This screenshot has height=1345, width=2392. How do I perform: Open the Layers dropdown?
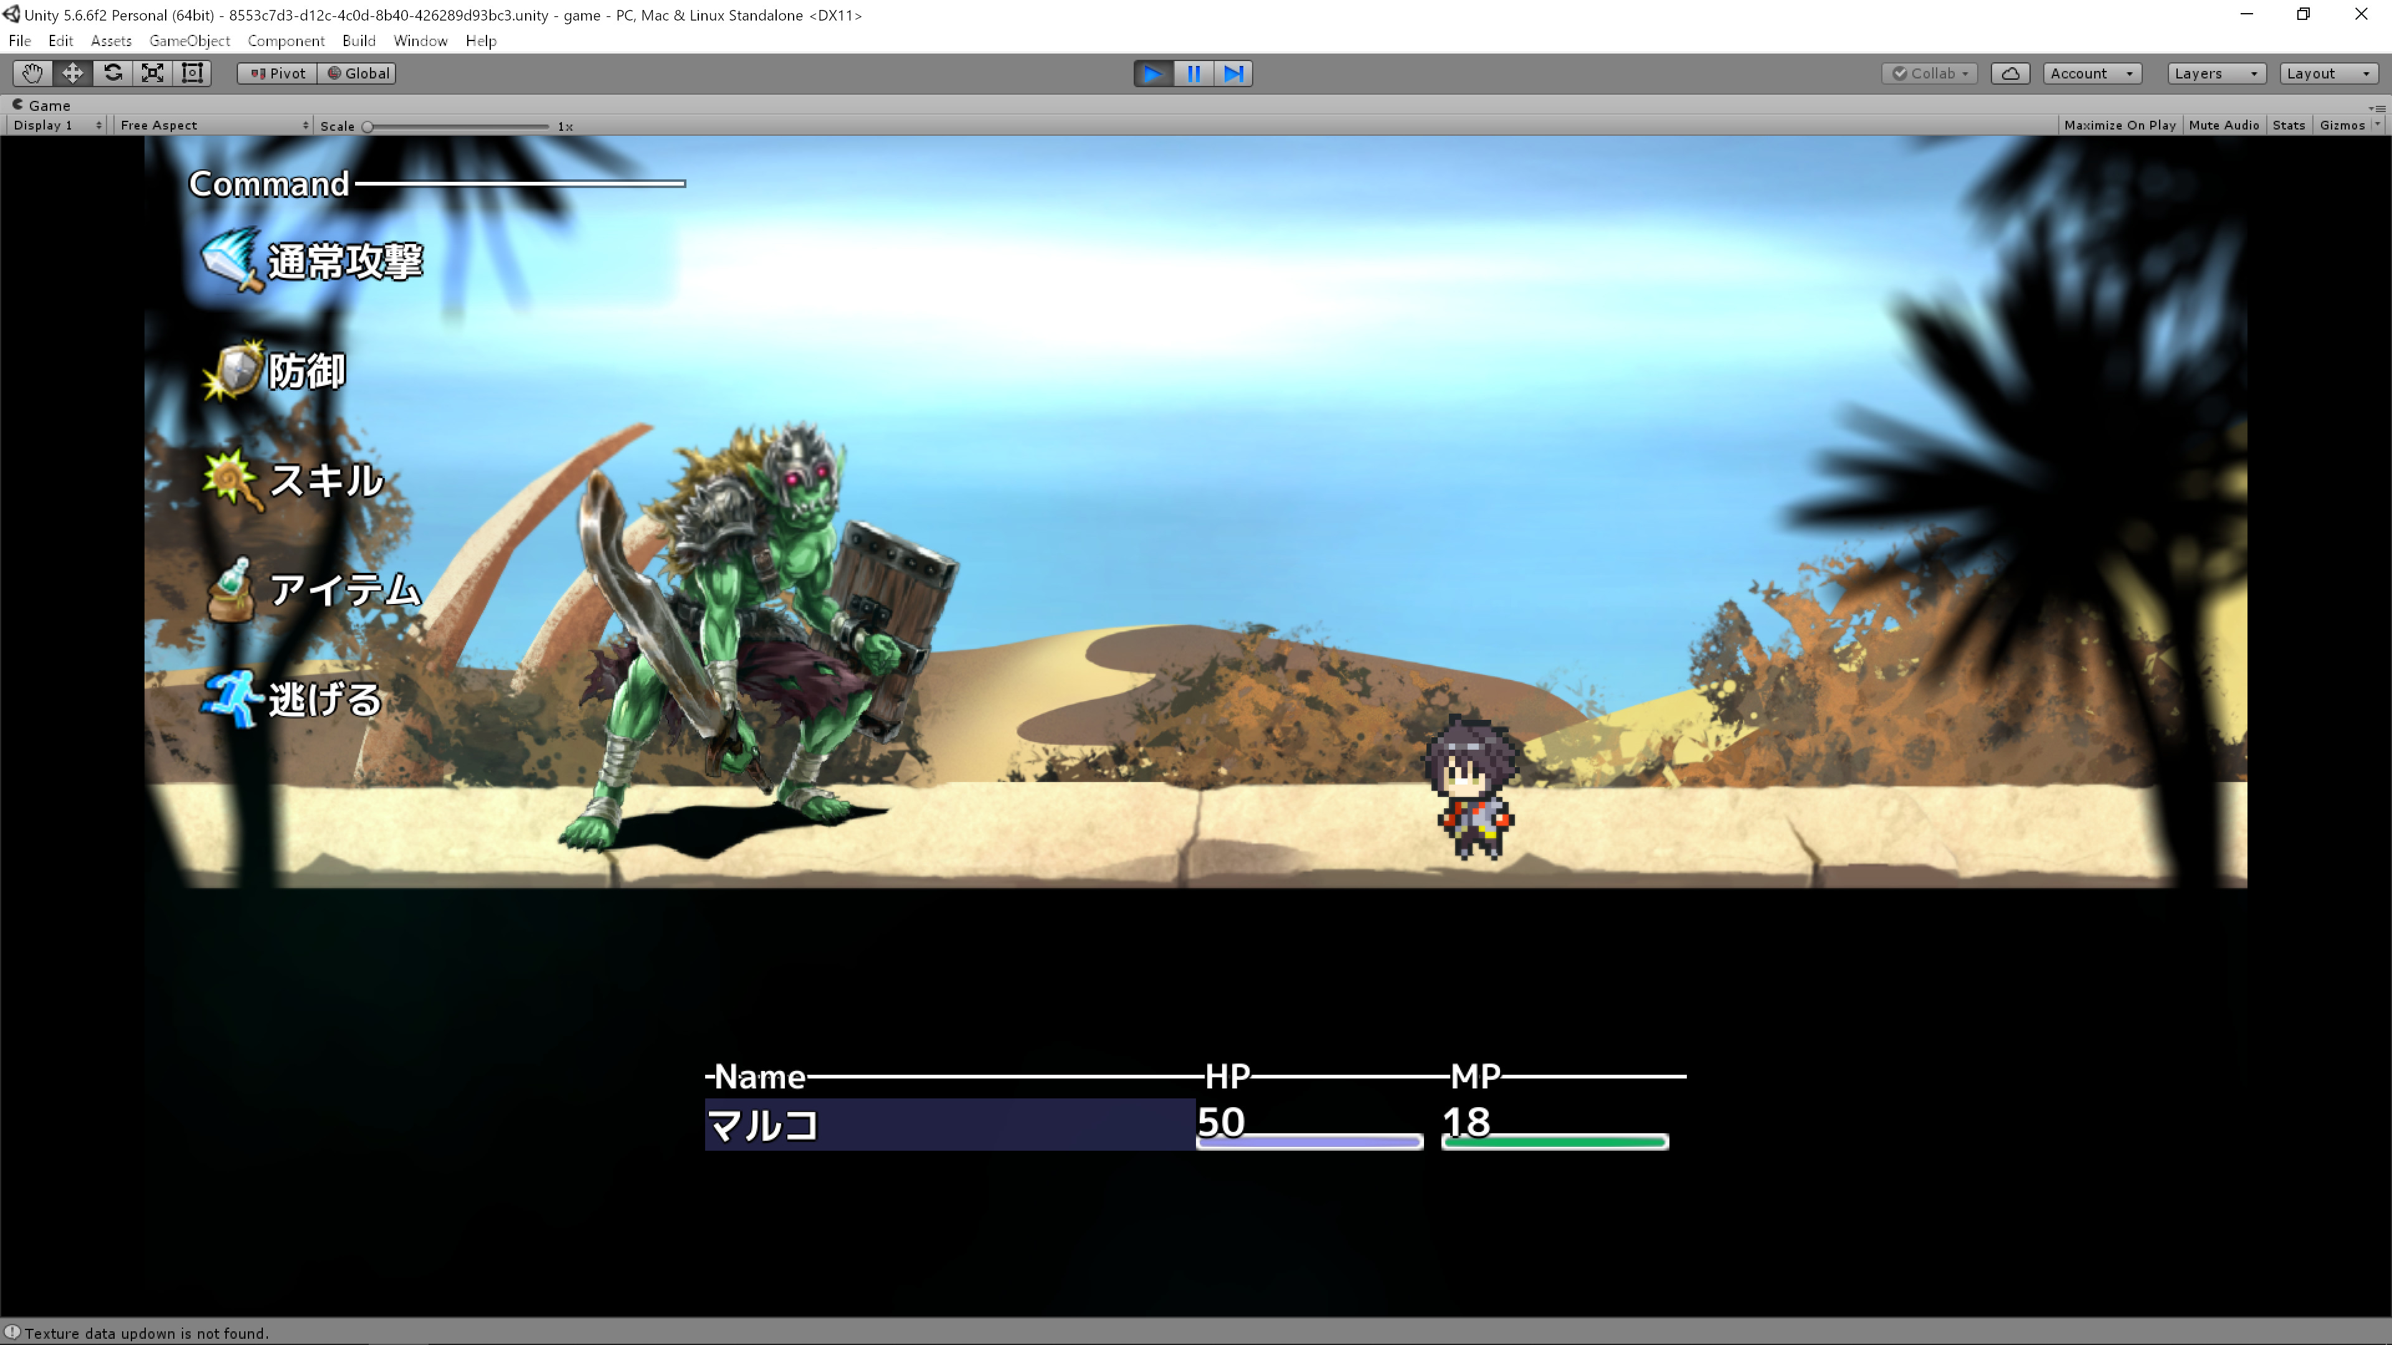click(2216, 73)
